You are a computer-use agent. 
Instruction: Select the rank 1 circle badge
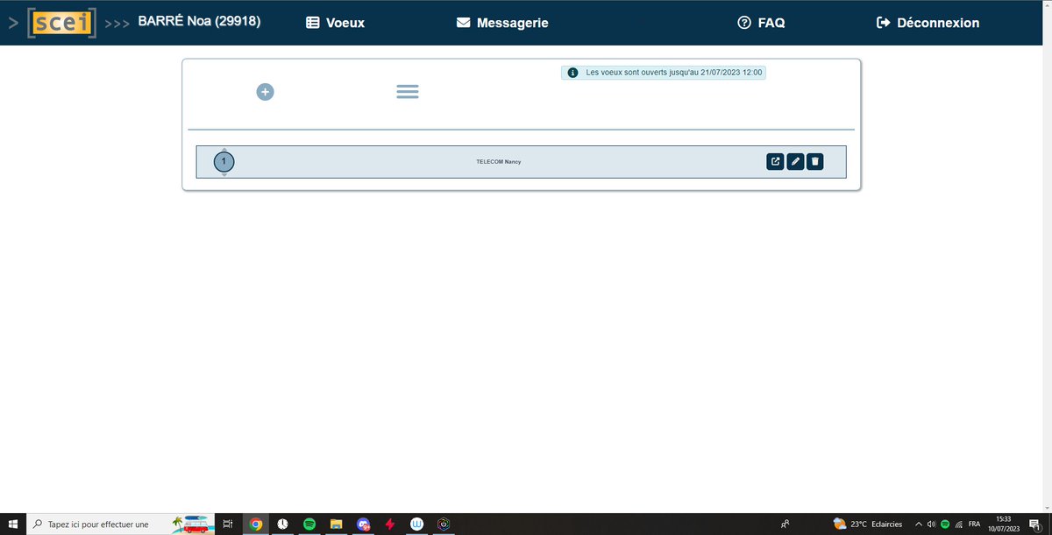pos(224,162)
